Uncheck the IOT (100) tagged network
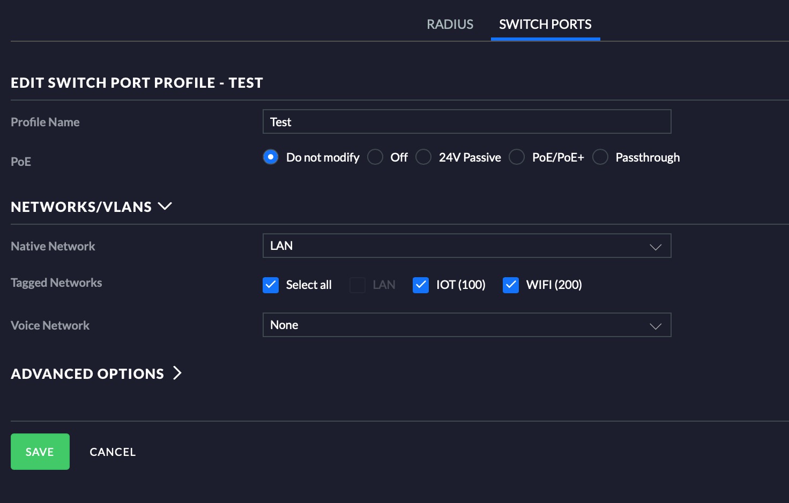 point(421,285)
